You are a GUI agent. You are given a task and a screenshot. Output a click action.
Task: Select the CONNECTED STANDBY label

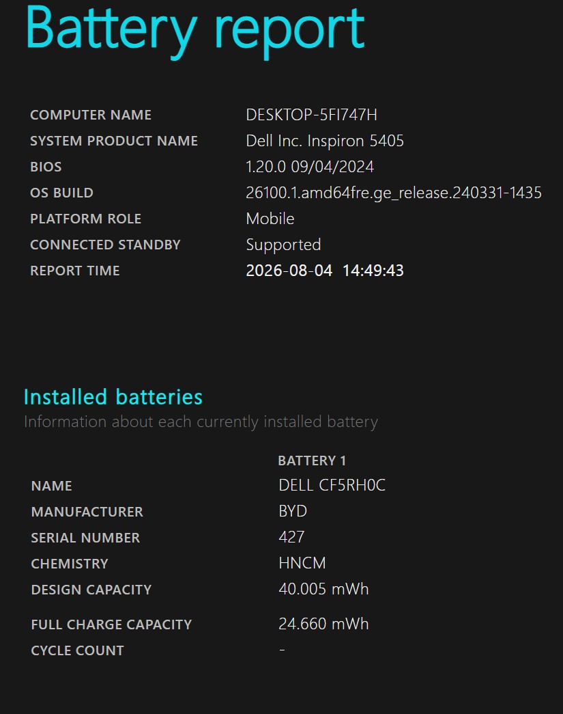(105, 245)
